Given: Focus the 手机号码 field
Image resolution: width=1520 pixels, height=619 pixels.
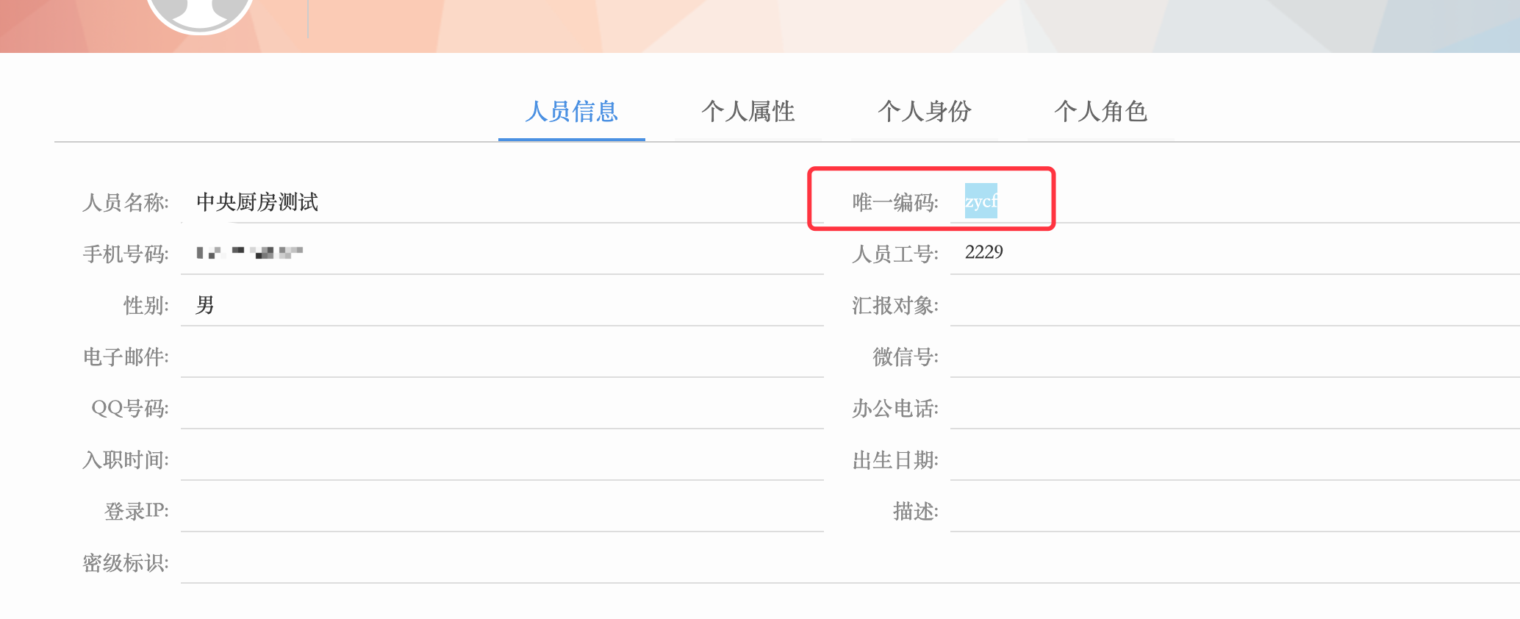Looking at the screenshot, I should pyautogui.click(x=501, y=254).
